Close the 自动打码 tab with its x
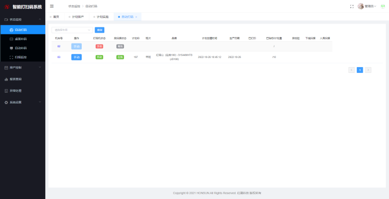Image resolution: width=389 pixels, height=199 pixels. pyautogui.click(x=136, y=17)
